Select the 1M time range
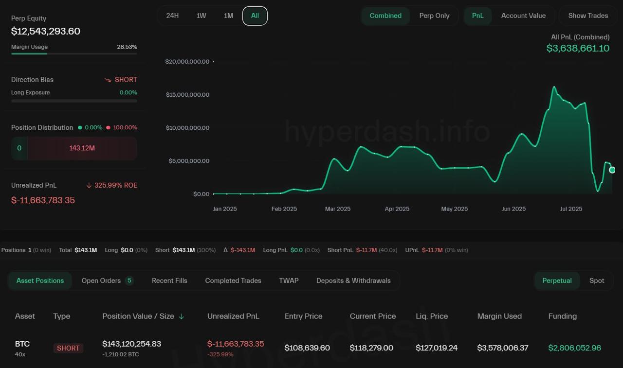This screenshot has width=623, height=368. coord(228,16)
